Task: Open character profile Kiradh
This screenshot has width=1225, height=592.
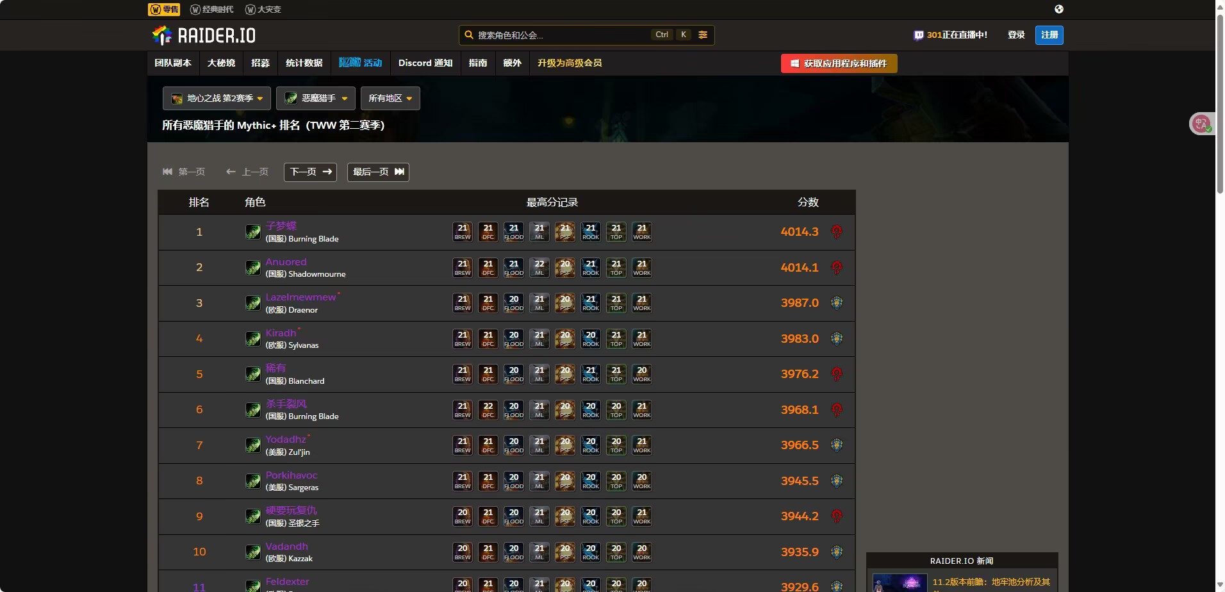Action: [281, 333]
